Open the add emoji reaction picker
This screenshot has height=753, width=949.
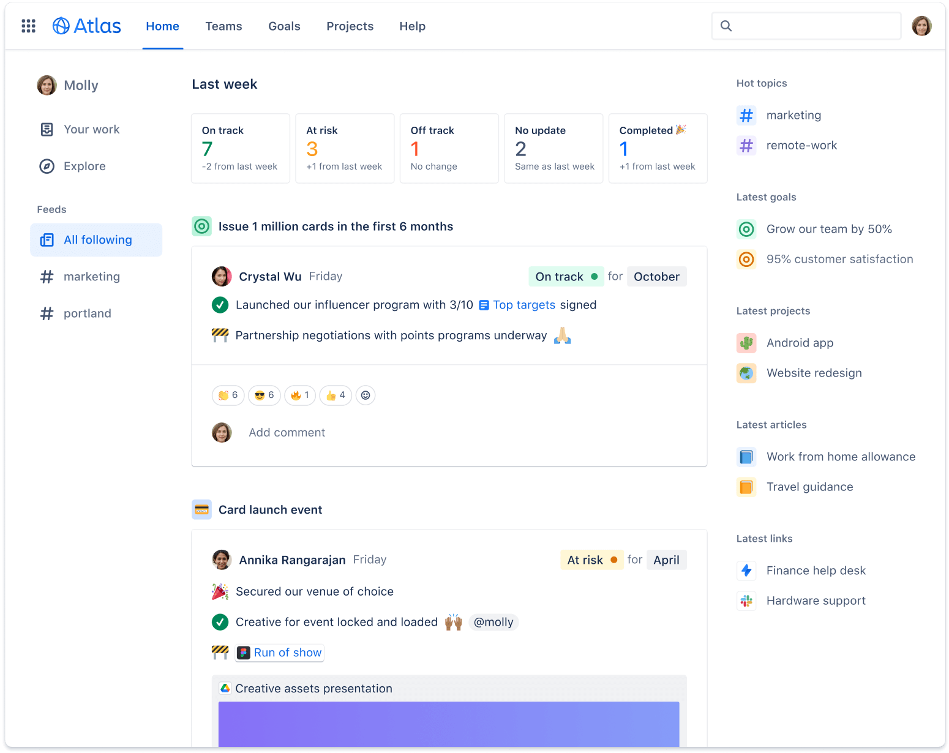366,395
